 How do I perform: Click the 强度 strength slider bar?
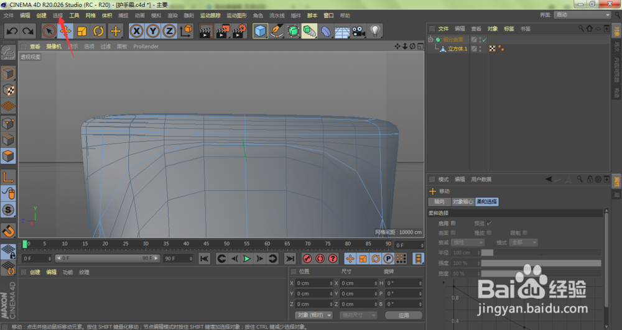[541, 263]
